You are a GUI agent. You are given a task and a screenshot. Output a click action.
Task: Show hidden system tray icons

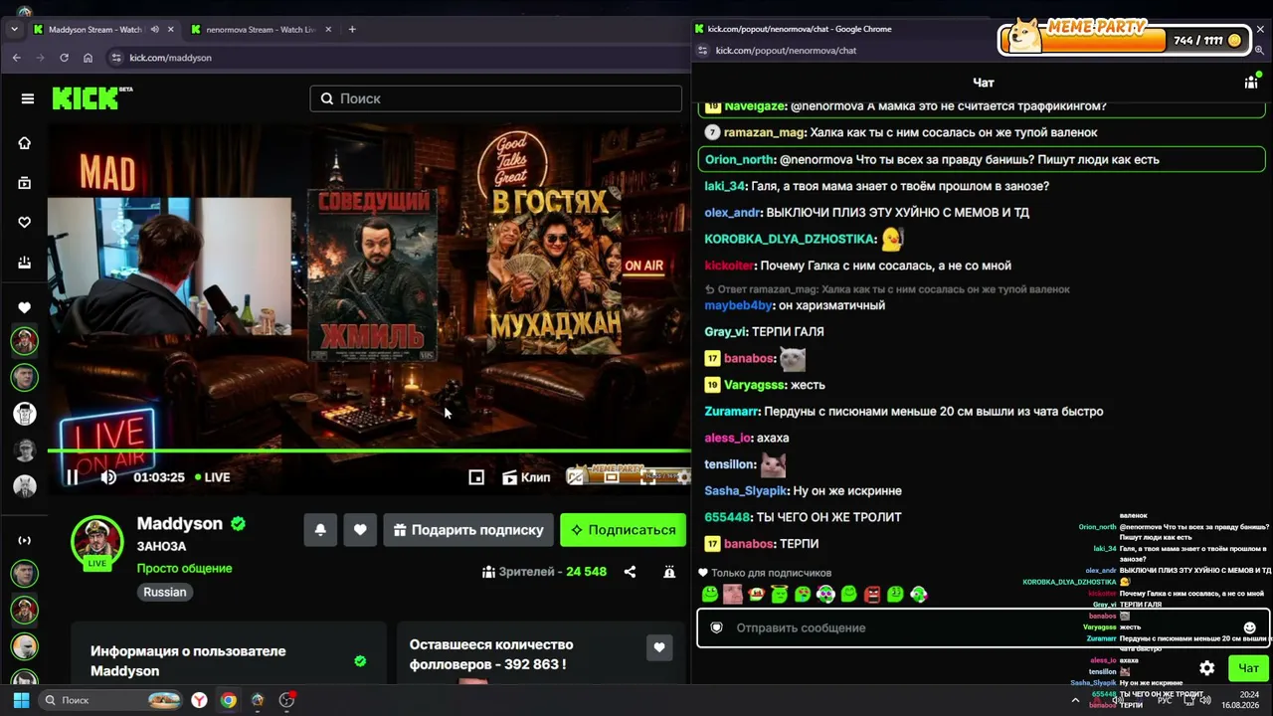[x=1075, y=700]
